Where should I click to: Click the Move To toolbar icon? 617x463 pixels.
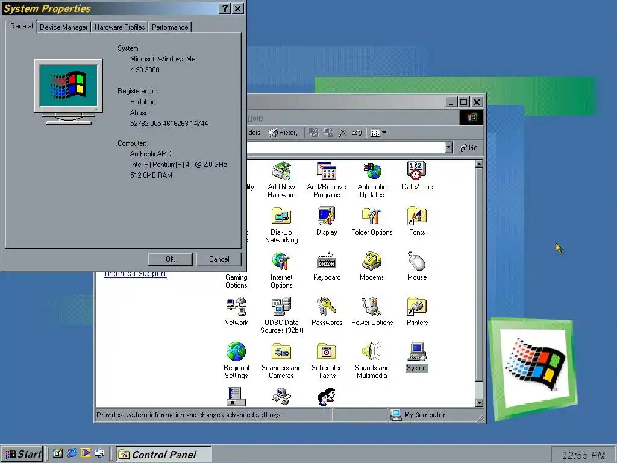click(x=313, y=133)
